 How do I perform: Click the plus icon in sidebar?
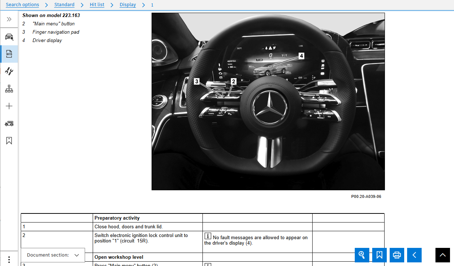point(9,106)
